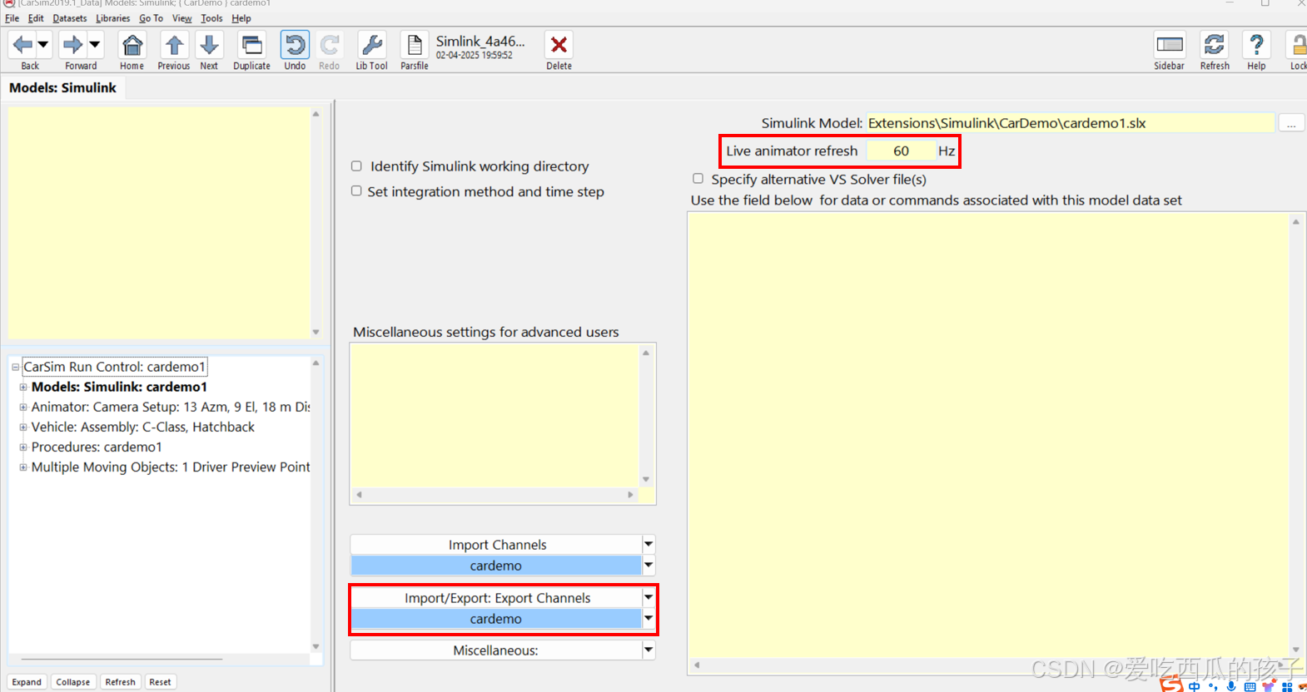Click the notes field scrollbar down arrow

pos(316,332)
